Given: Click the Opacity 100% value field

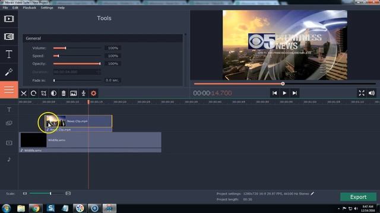Looking at the screenshot, I should pyautogui.click(x=113, y=64).
